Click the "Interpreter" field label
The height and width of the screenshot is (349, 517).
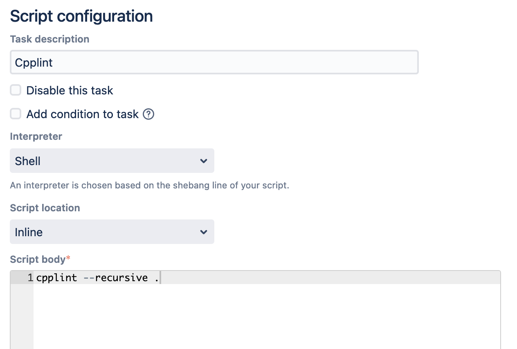[36, 136]
